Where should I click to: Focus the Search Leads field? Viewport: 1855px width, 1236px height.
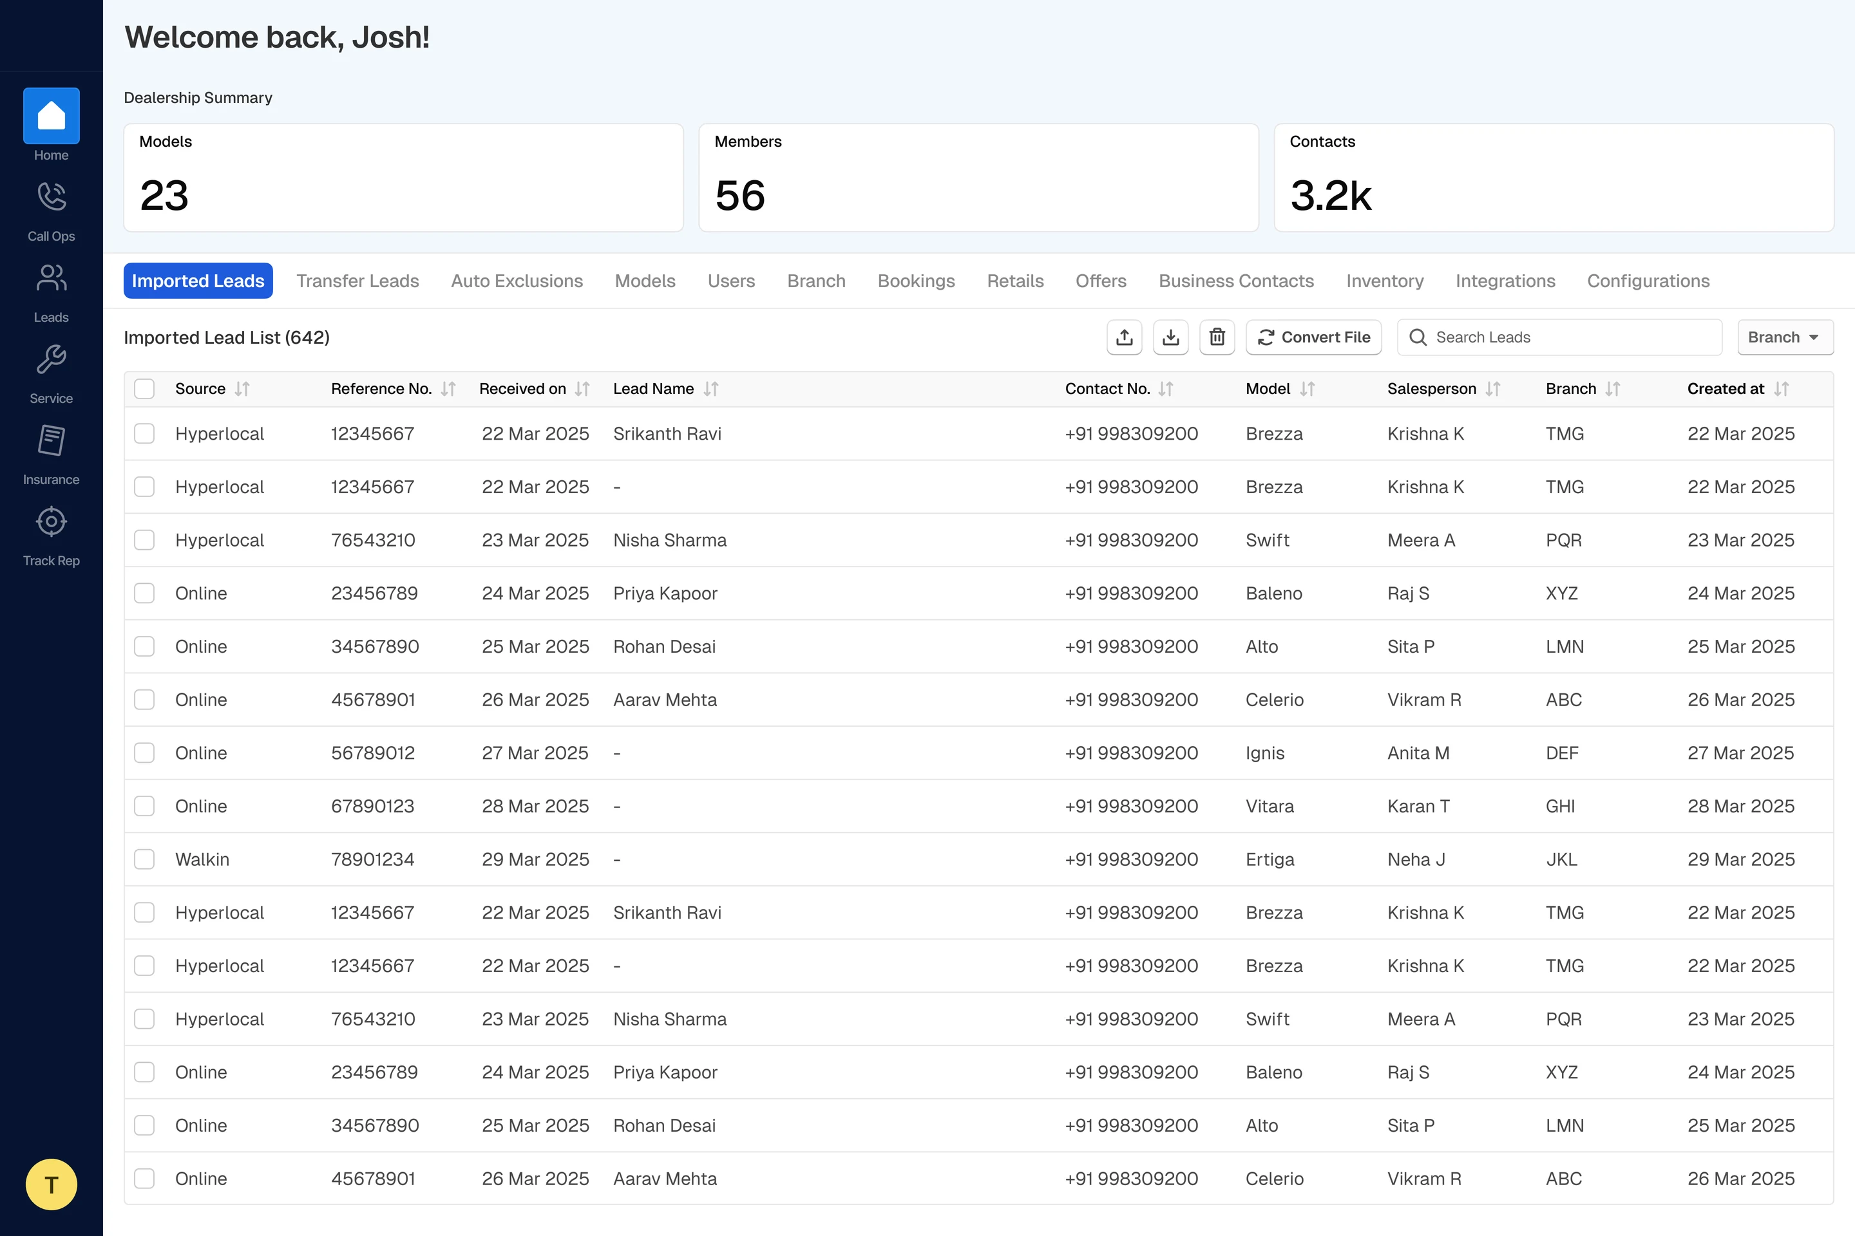click(1559, 337)
